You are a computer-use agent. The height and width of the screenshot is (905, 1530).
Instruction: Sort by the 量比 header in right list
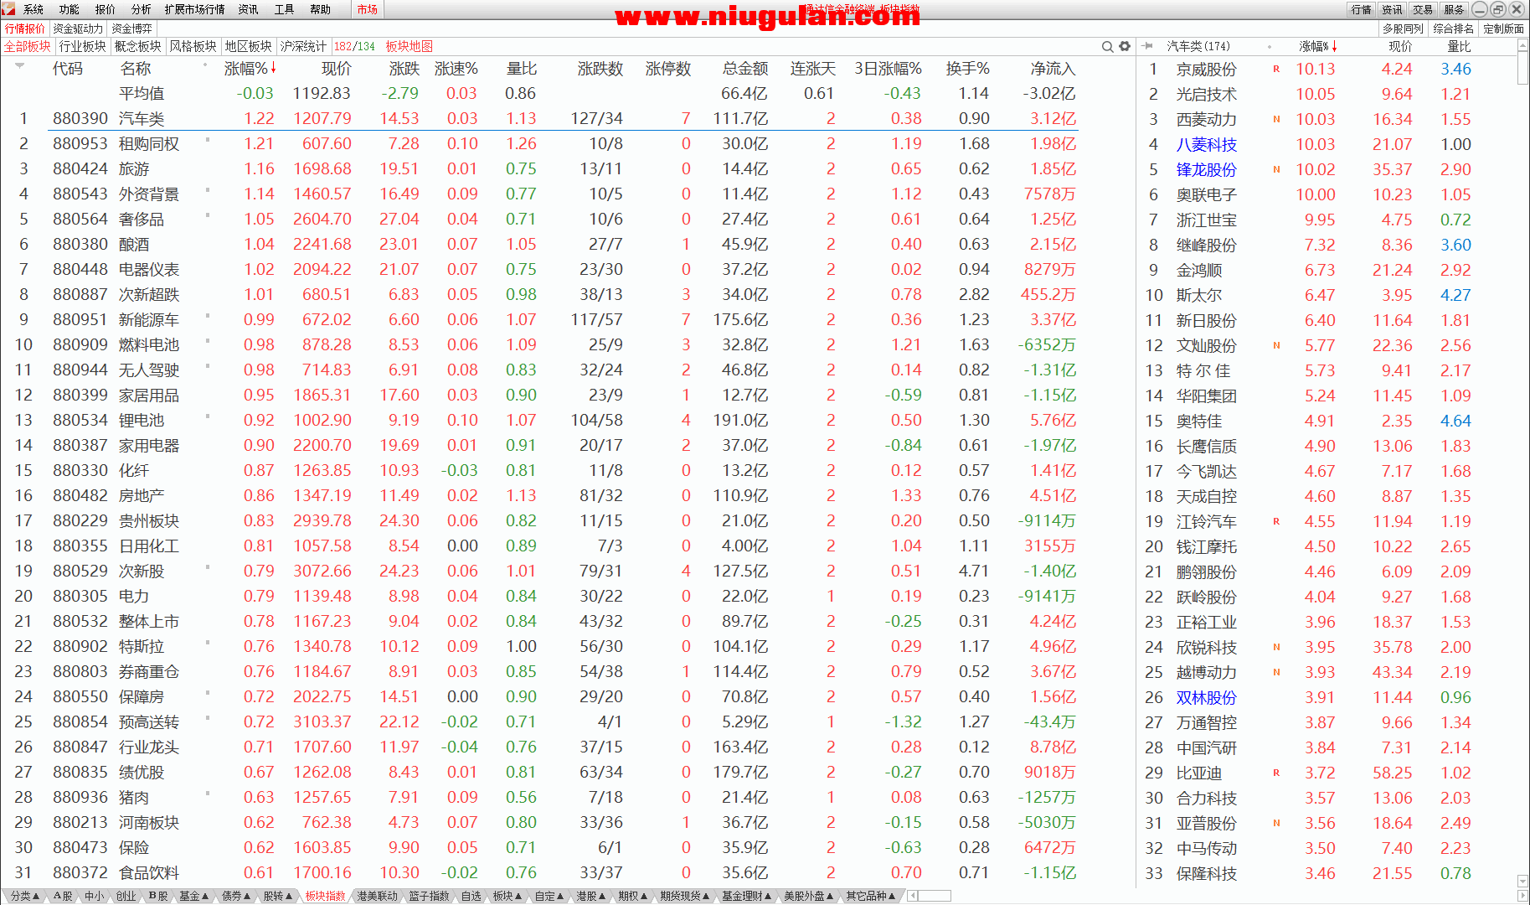click(1459, 47)
